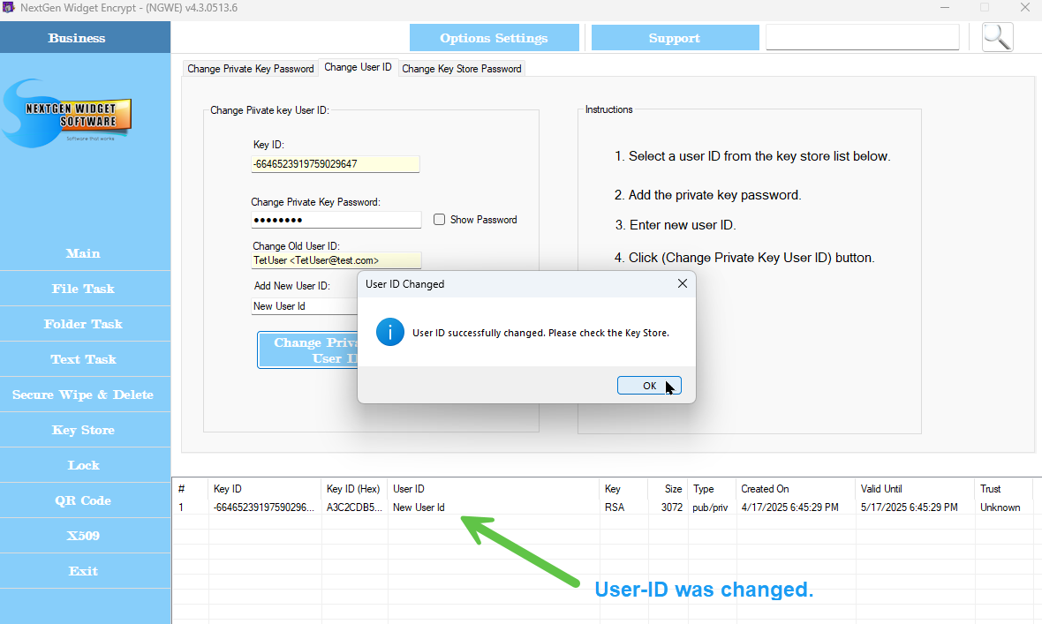
Task: Click the Change Private Key User ID button
Action: pos(307,350)
